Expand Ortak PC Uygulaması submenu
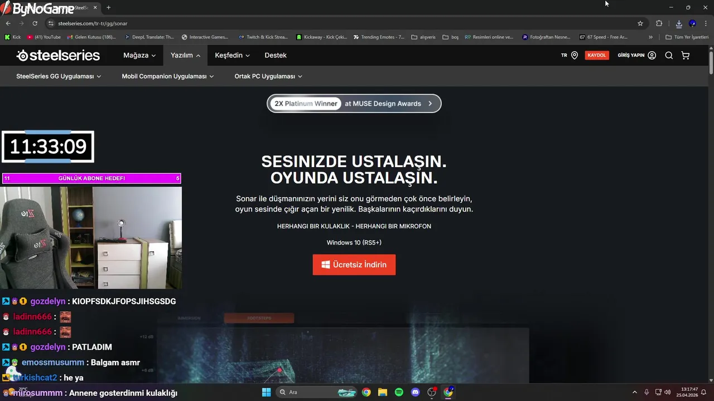 pyautogui.click(x=268, y=76)
